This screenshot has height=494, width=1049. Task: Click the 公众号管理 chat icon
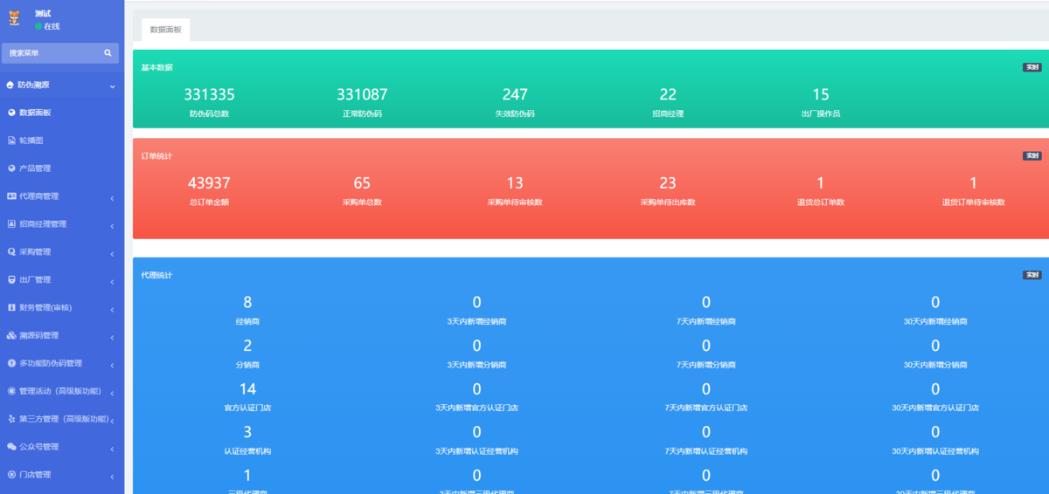[11, 447]
